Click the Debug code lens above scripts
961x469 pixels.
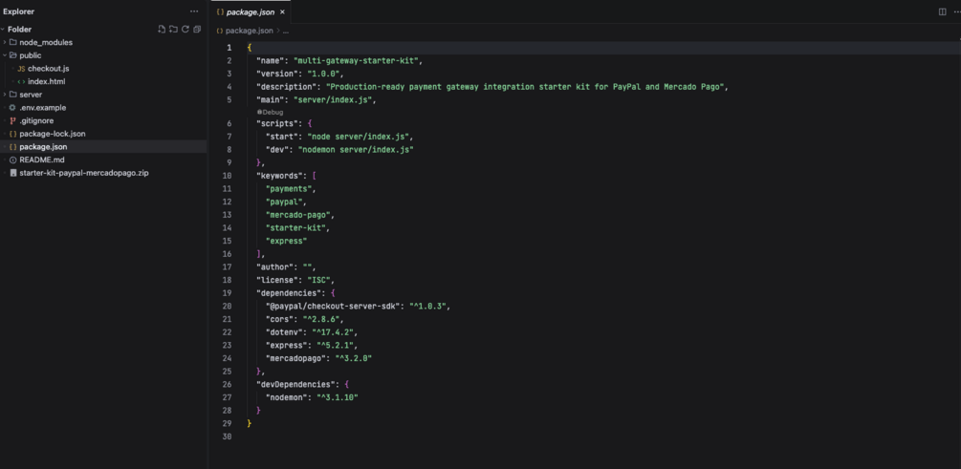270,112
